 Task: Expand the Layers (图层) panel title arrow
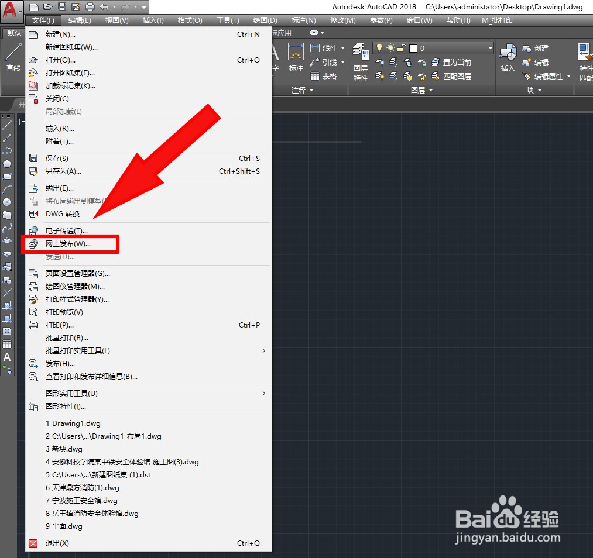pyautogui.click(x=431, y=90)
